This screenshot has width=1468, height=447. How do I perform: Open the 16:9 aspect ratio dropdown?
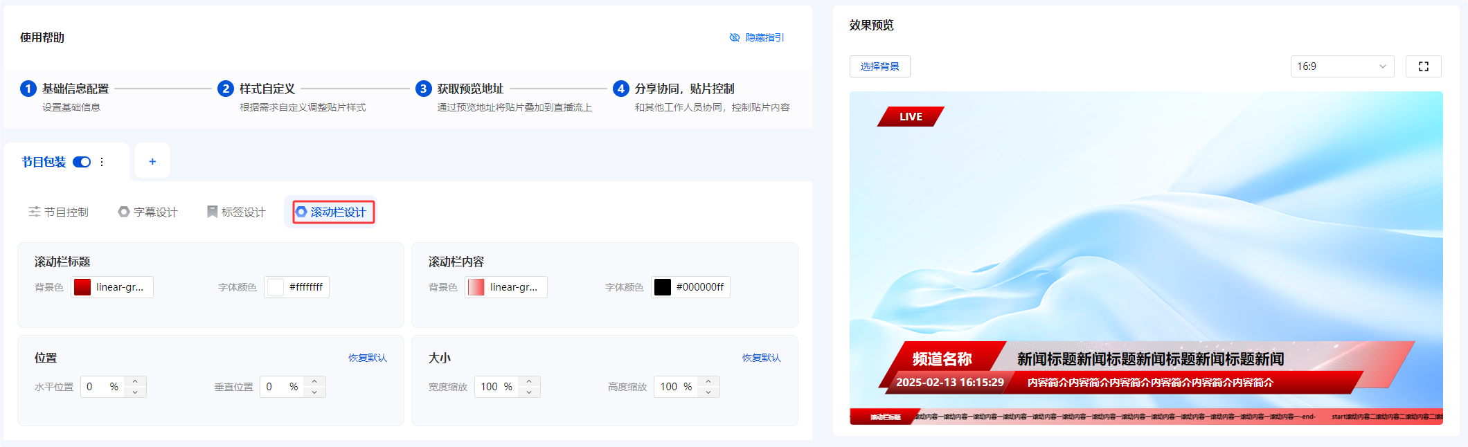(1342, 66)
